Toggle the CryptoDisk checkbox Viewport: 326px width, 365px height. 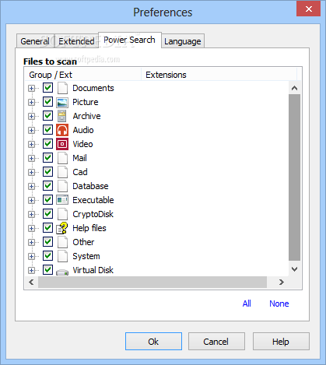47,214
